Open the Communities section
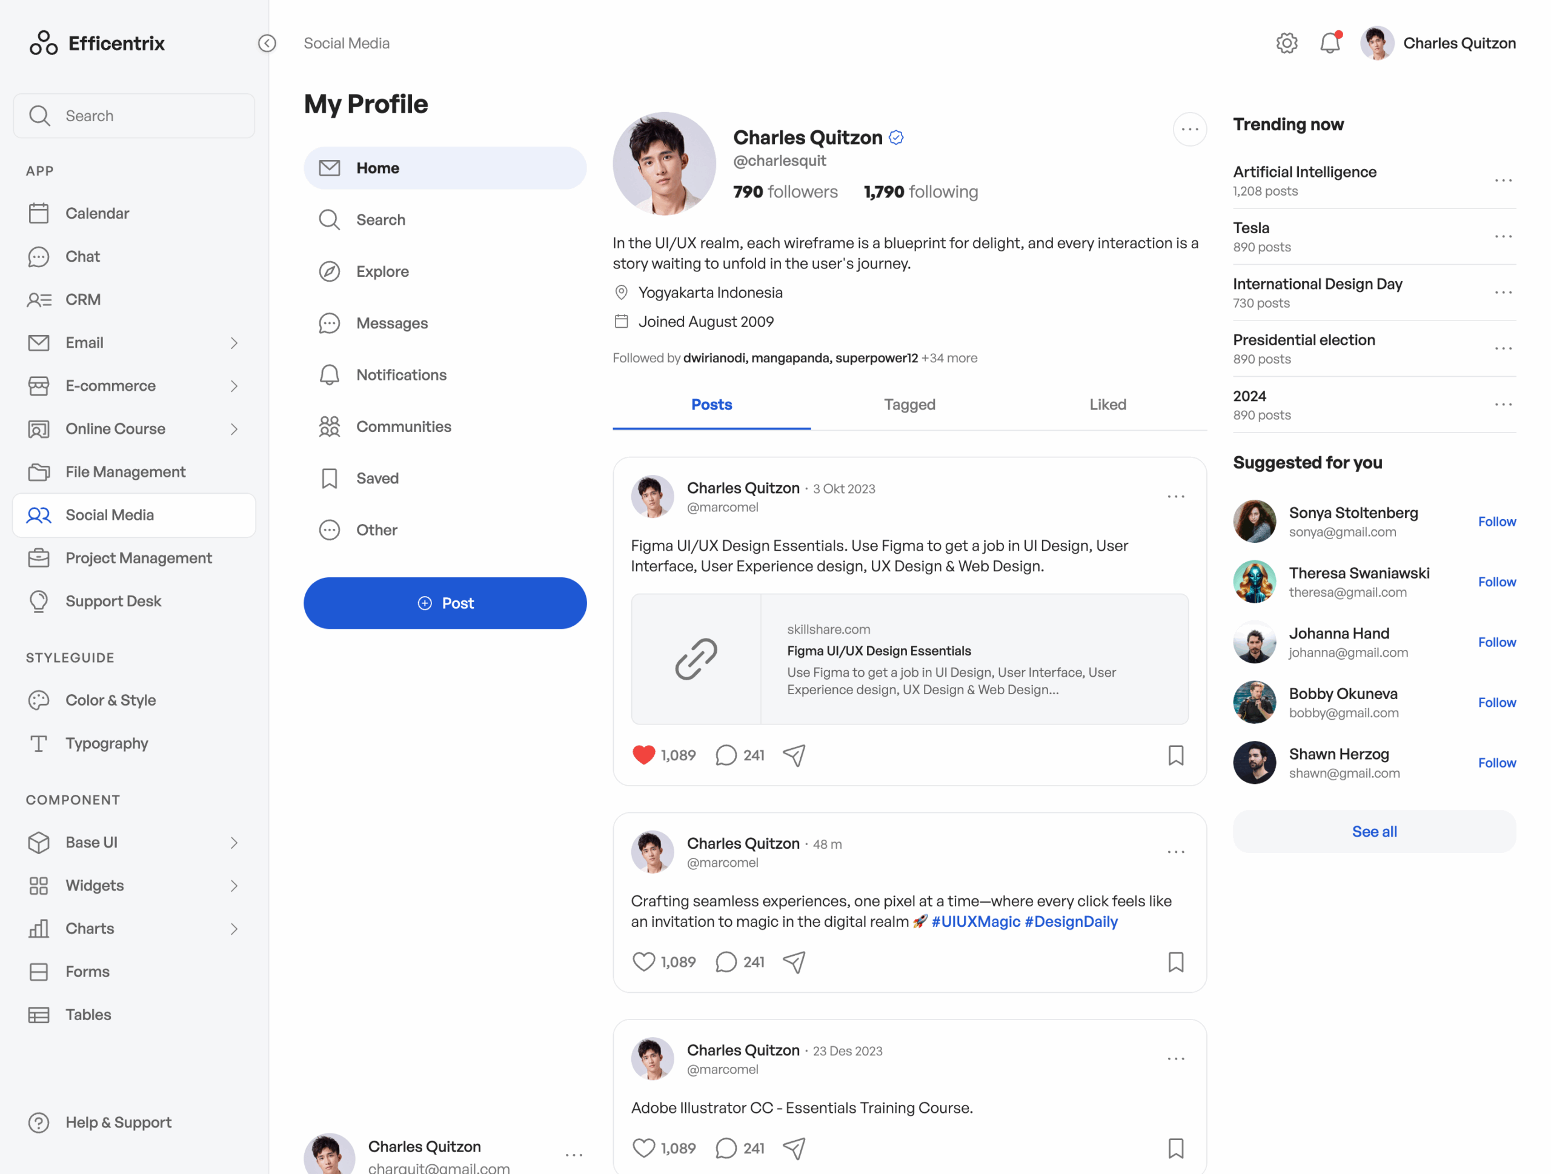 [x=403, y=426]
